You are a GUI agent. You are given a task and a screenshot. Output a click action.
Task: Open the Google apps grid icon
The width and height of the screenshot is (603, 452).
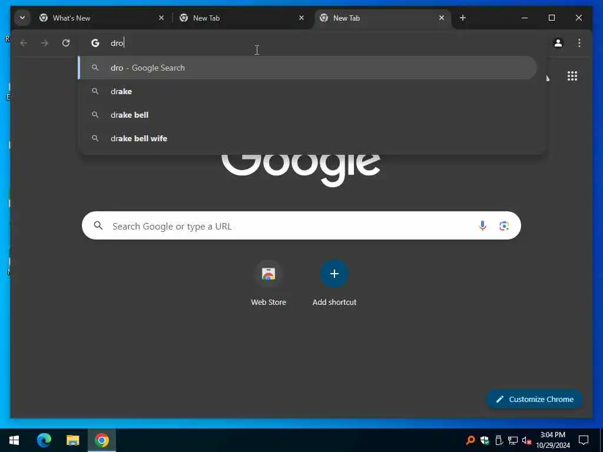point(572,76)
